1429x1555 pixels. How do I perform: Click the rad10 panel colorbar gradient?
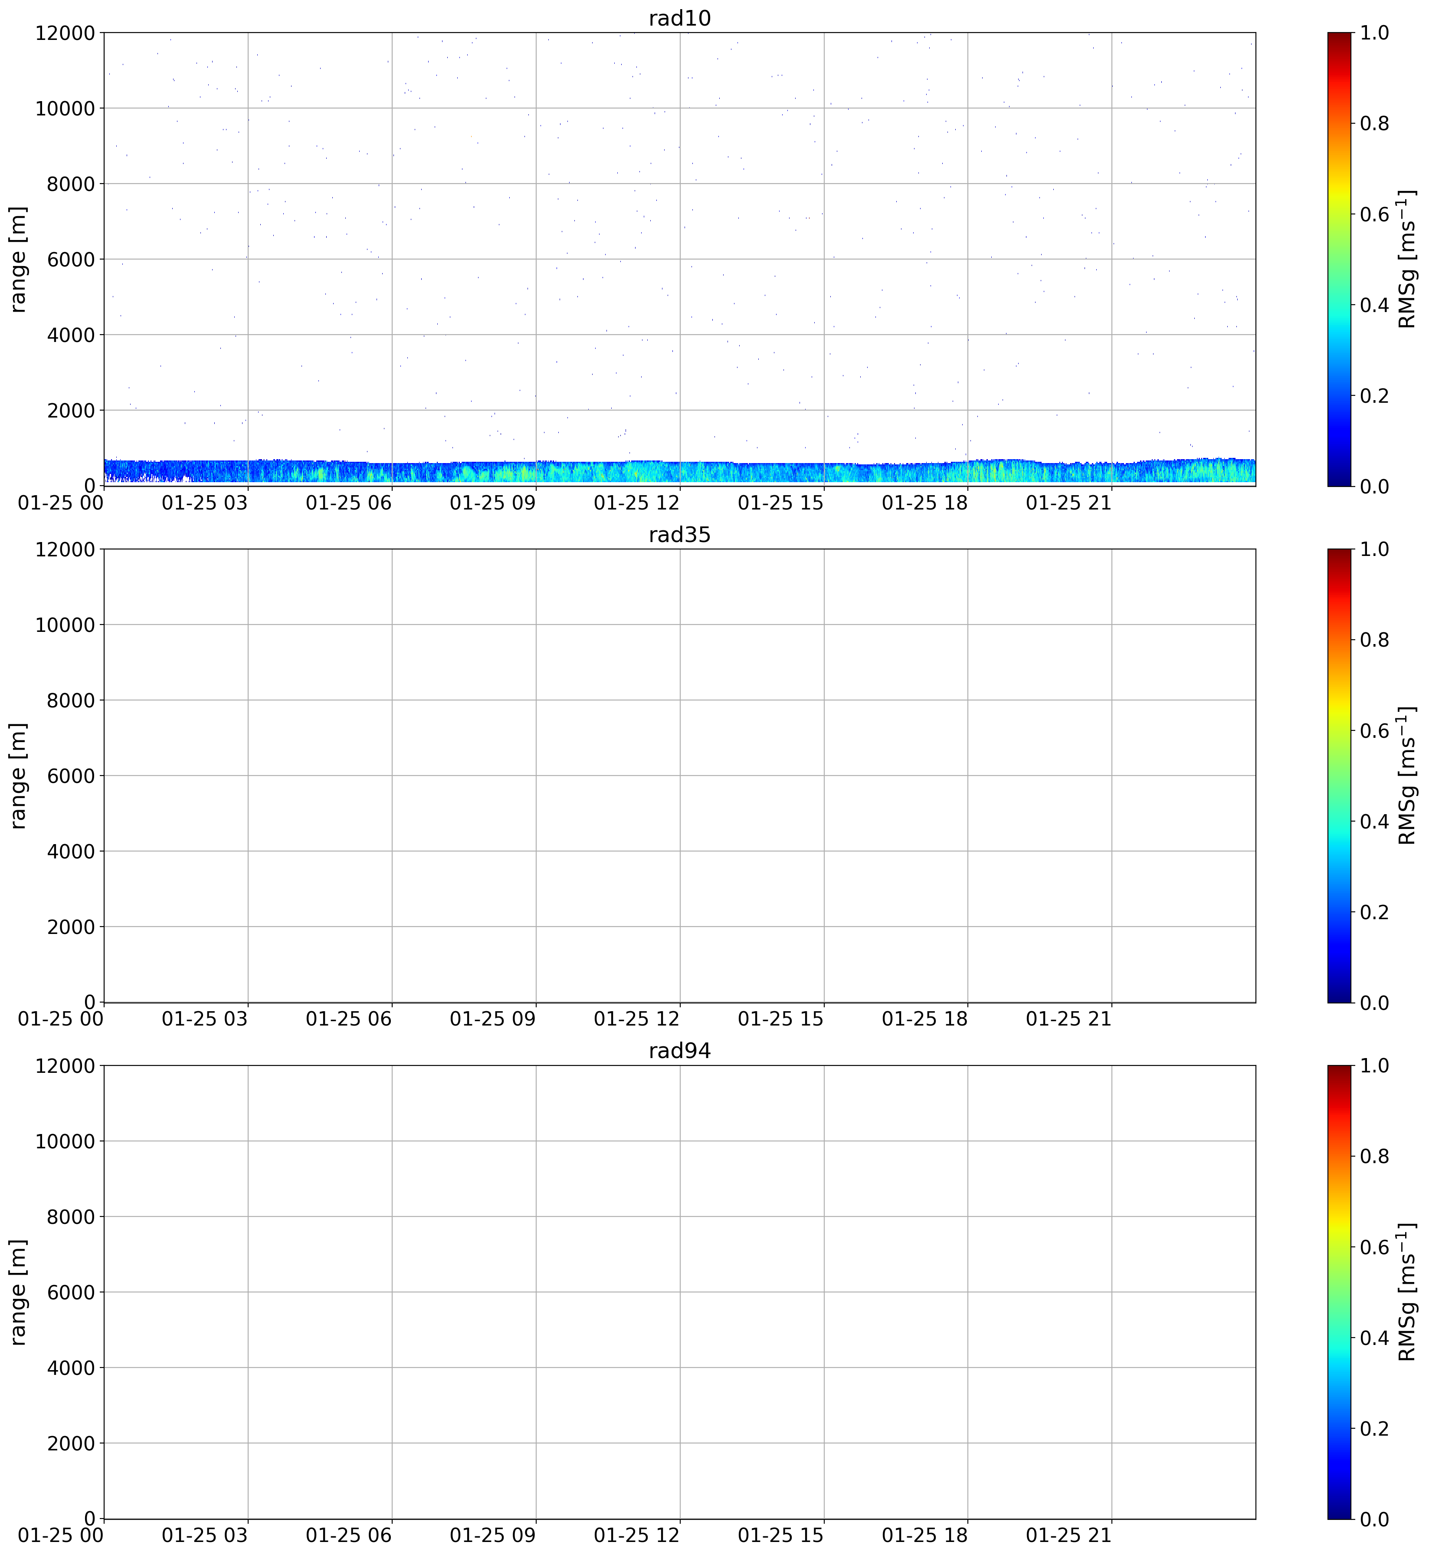(1339, 259)
